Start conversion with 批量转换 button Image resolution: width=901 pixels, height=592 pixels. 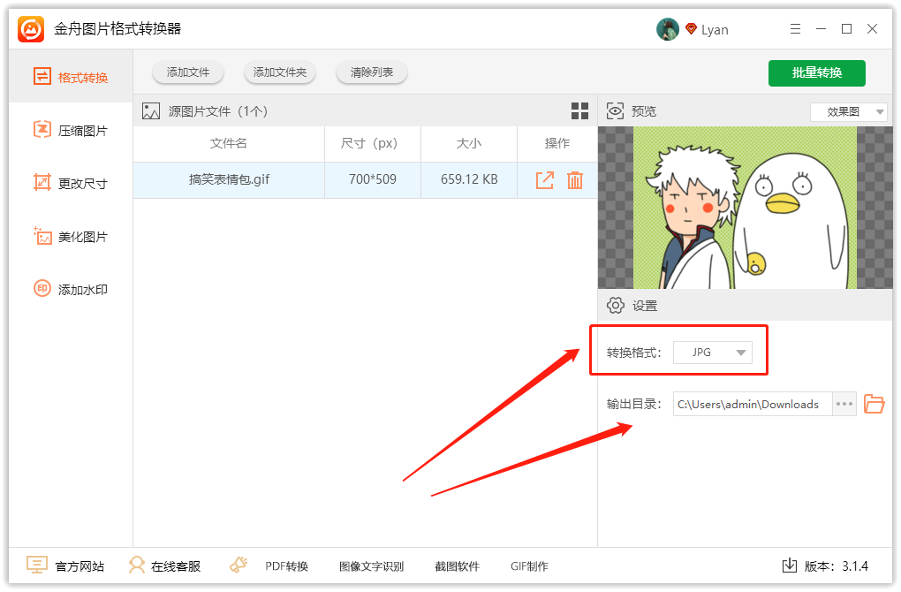(816, 72)
